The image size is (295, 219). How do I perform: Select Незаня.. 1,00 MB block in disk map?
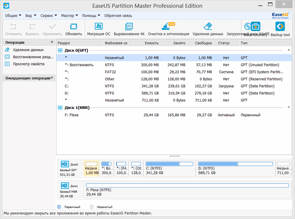point(91,168)
